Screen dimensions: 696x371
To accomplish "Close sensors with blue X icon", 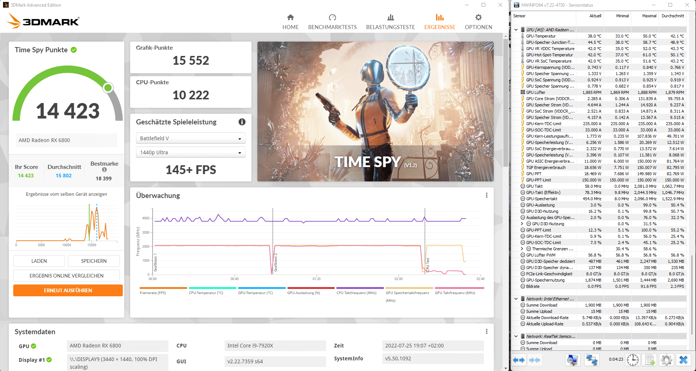I will [683, 360].
